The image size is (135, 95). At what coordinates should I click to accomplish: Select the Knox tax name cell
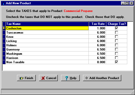point(47,37)
